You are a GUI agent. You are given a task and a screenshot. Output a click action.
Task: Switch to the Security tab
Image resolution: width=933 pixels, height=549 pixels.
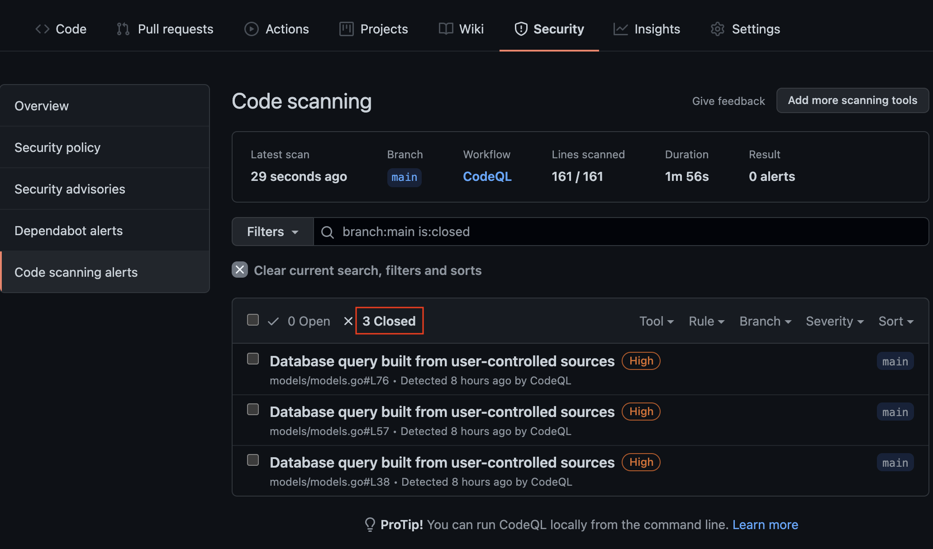click(549, 29)
